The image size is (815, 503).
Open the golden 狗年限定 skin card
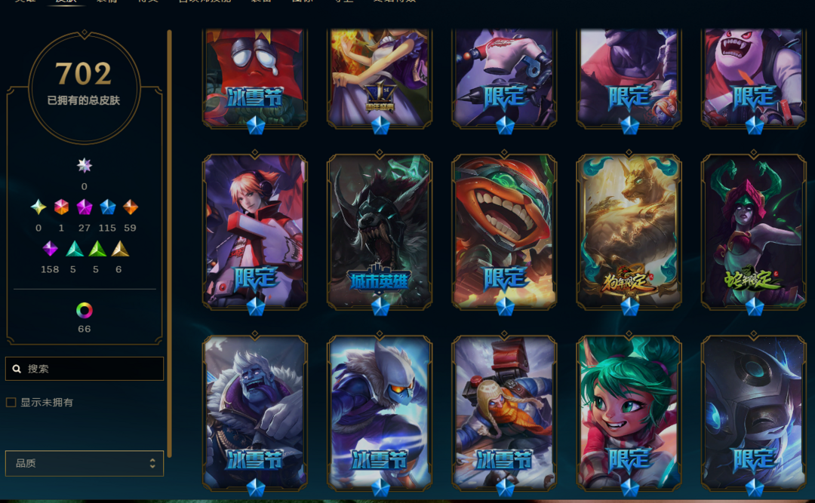629,232
